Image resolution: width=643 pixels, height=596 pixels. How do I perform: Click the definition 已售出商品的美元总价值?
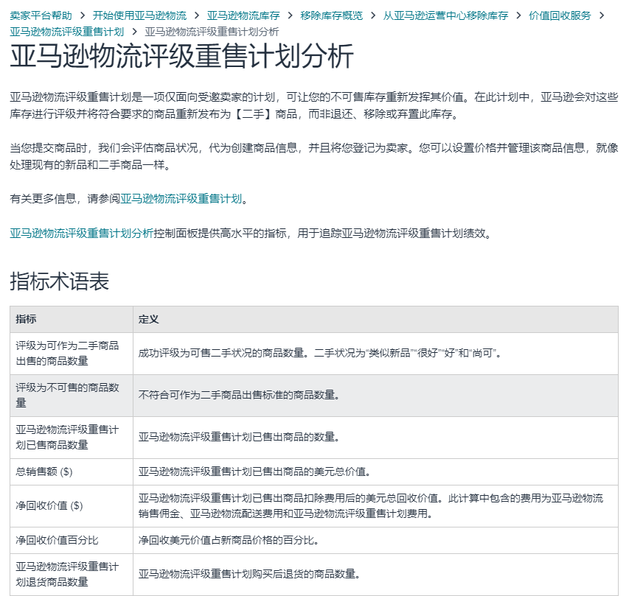[375, 472]
